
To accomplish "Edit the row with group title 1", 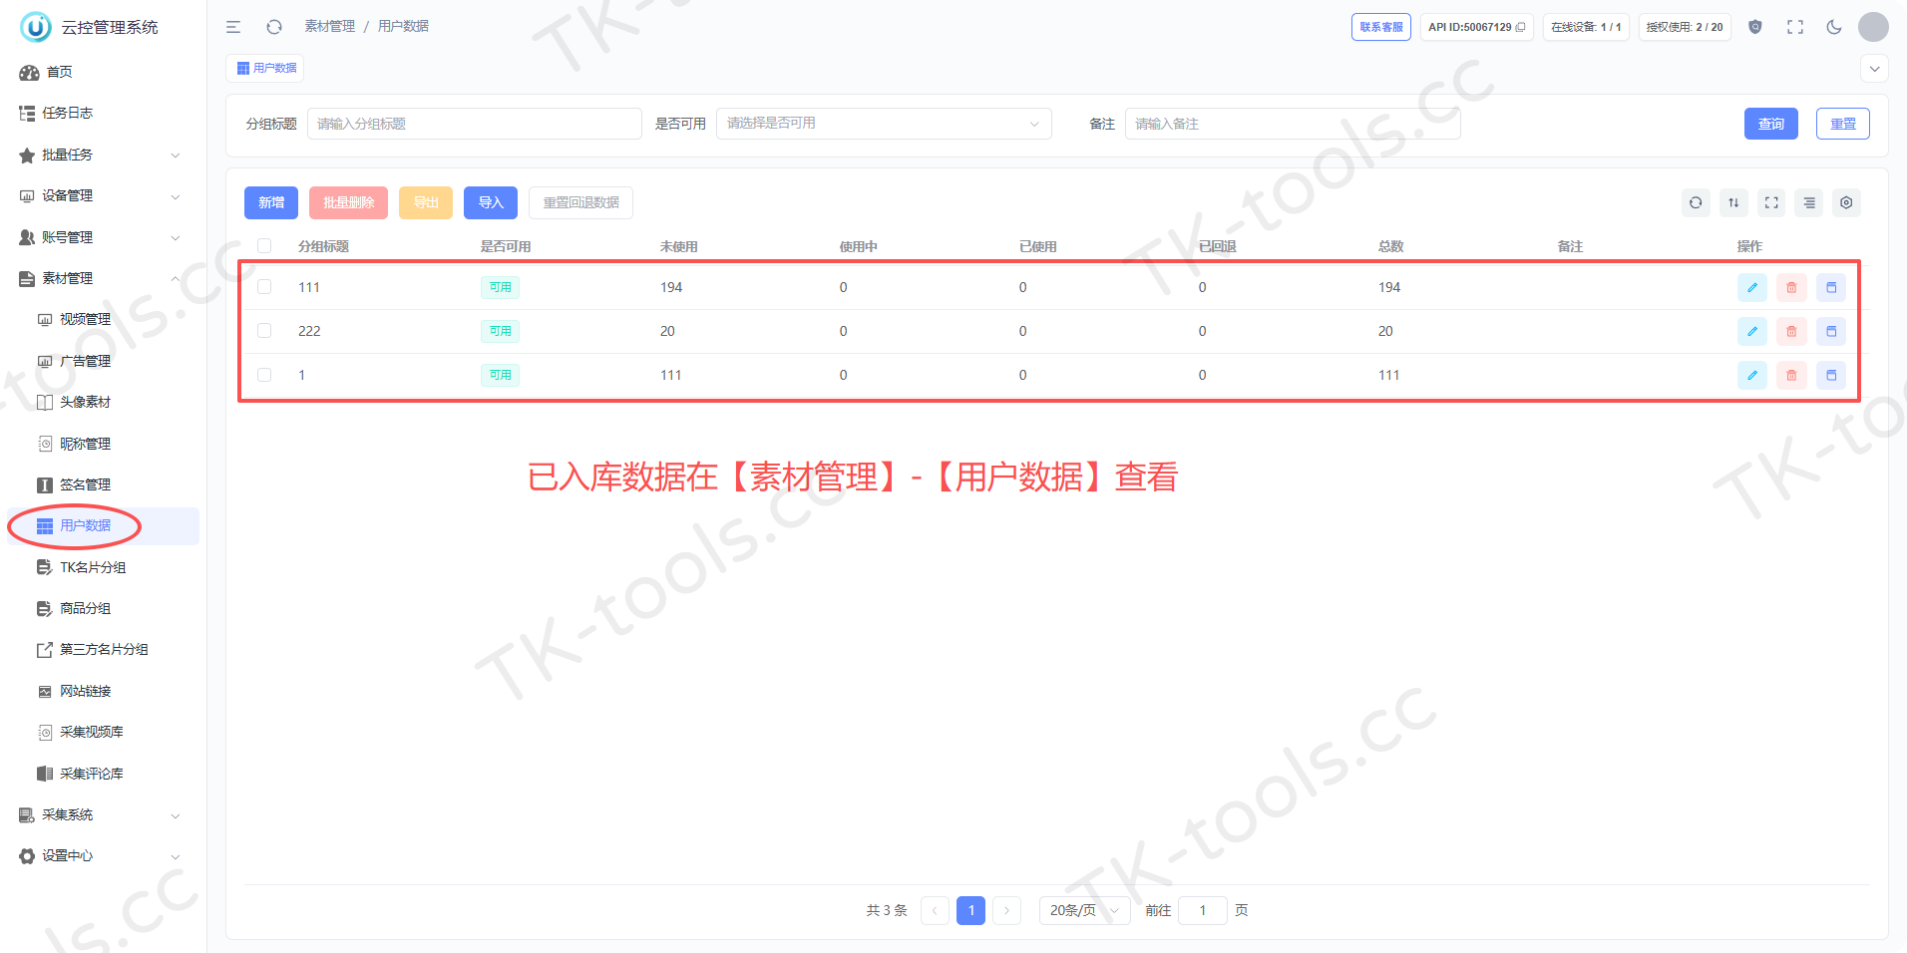I will pos(1752,375).
